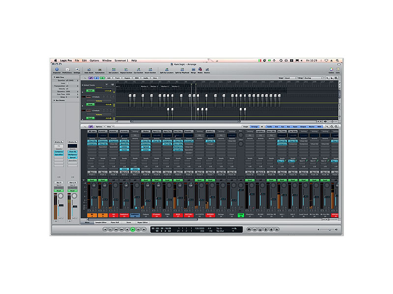The width and height of the screenshot is (393, 294).
Task: Click Insert Section toolbar icon
Action: click(x=150, y=70)
